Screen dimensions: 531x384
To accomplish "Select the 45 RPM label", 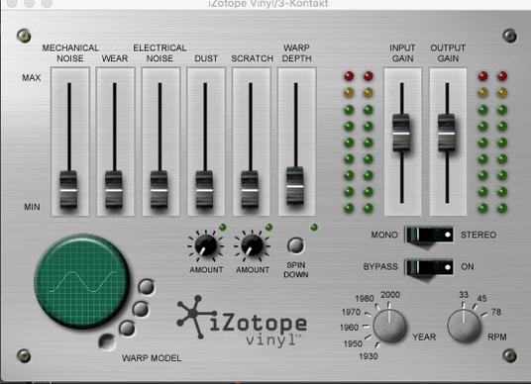I will 481,299.
